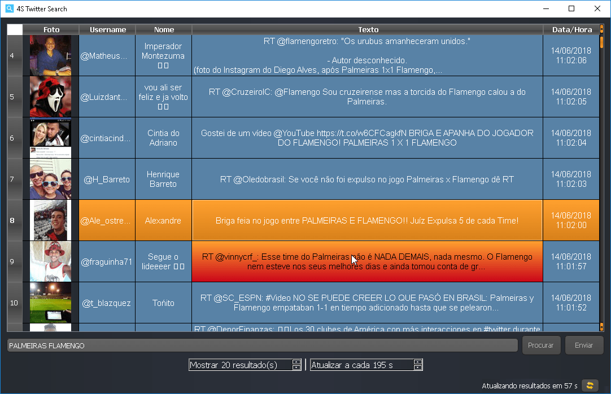Screen dimensions: 611x394
Task: Open the ghost-mask photo of @Luizdant
Action: click(x=51, y=97)
